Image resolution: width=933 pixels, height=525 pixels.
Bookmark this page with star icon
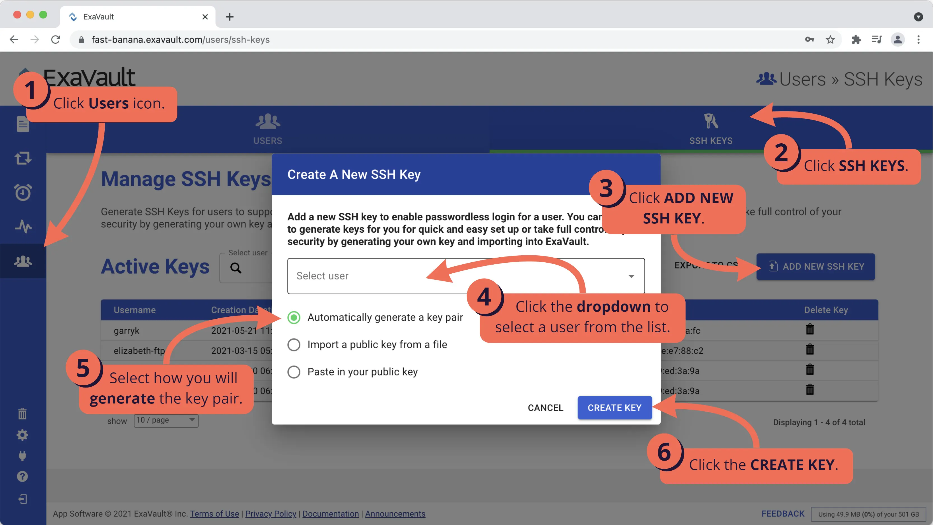point(831,39)
